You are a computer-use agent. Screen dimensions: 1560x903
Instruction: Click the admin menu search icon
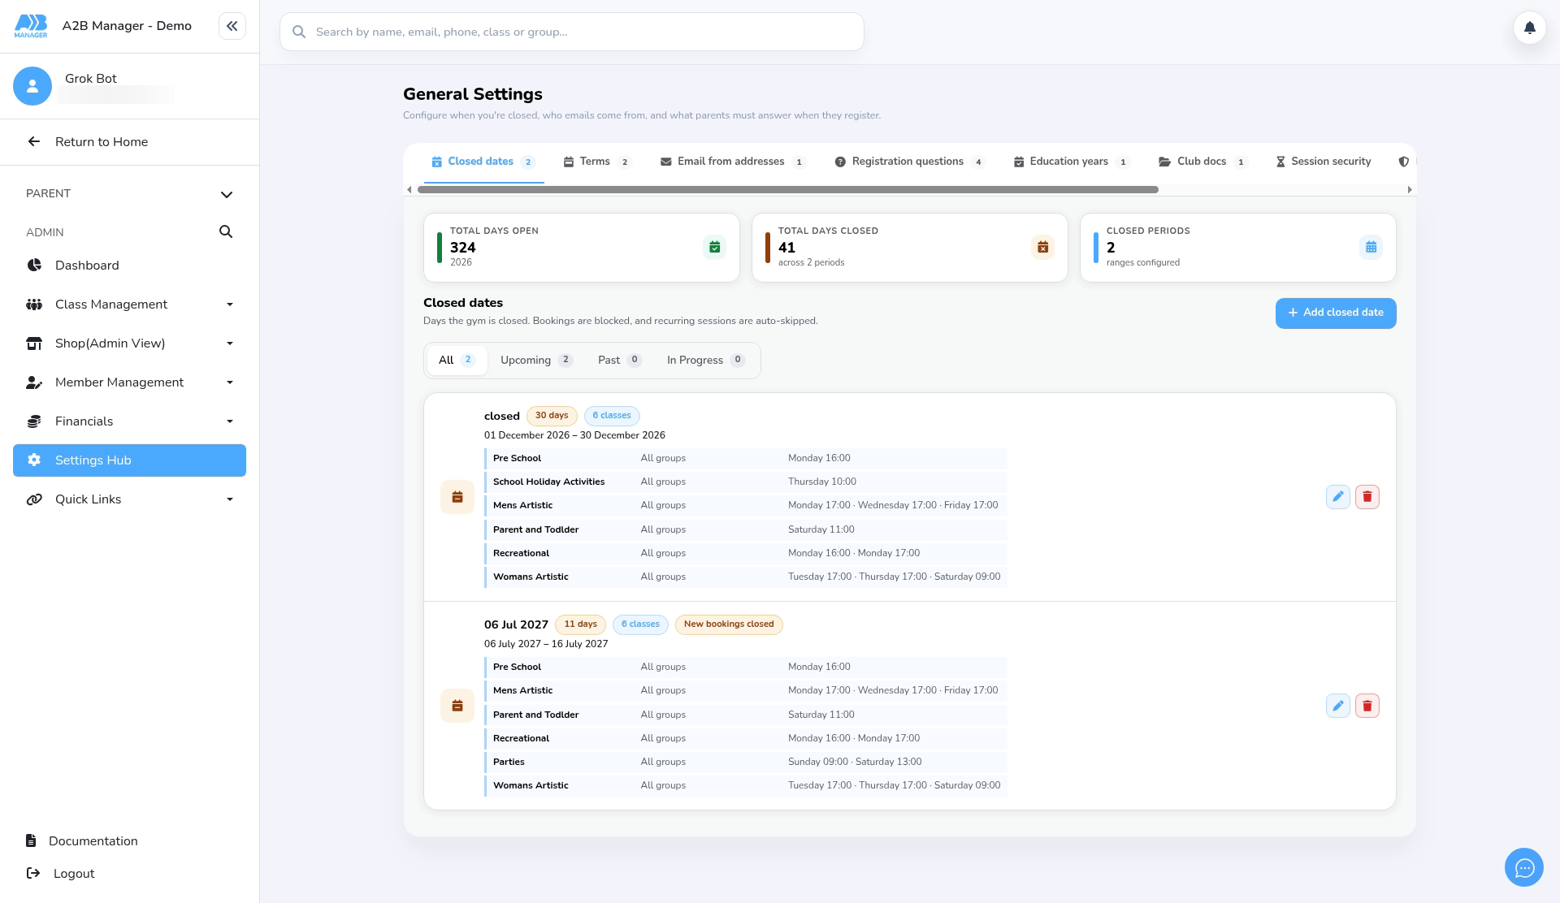point(226,232)
